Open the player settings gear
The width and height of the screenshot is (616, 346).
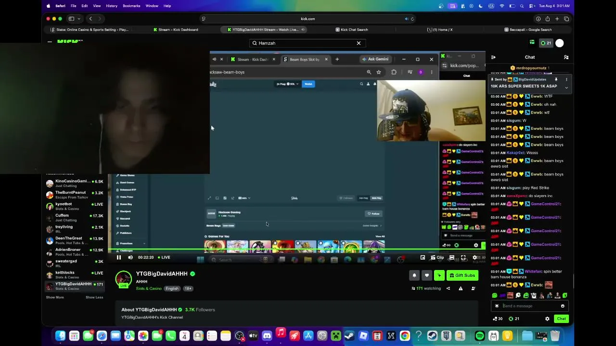point(475,258)
